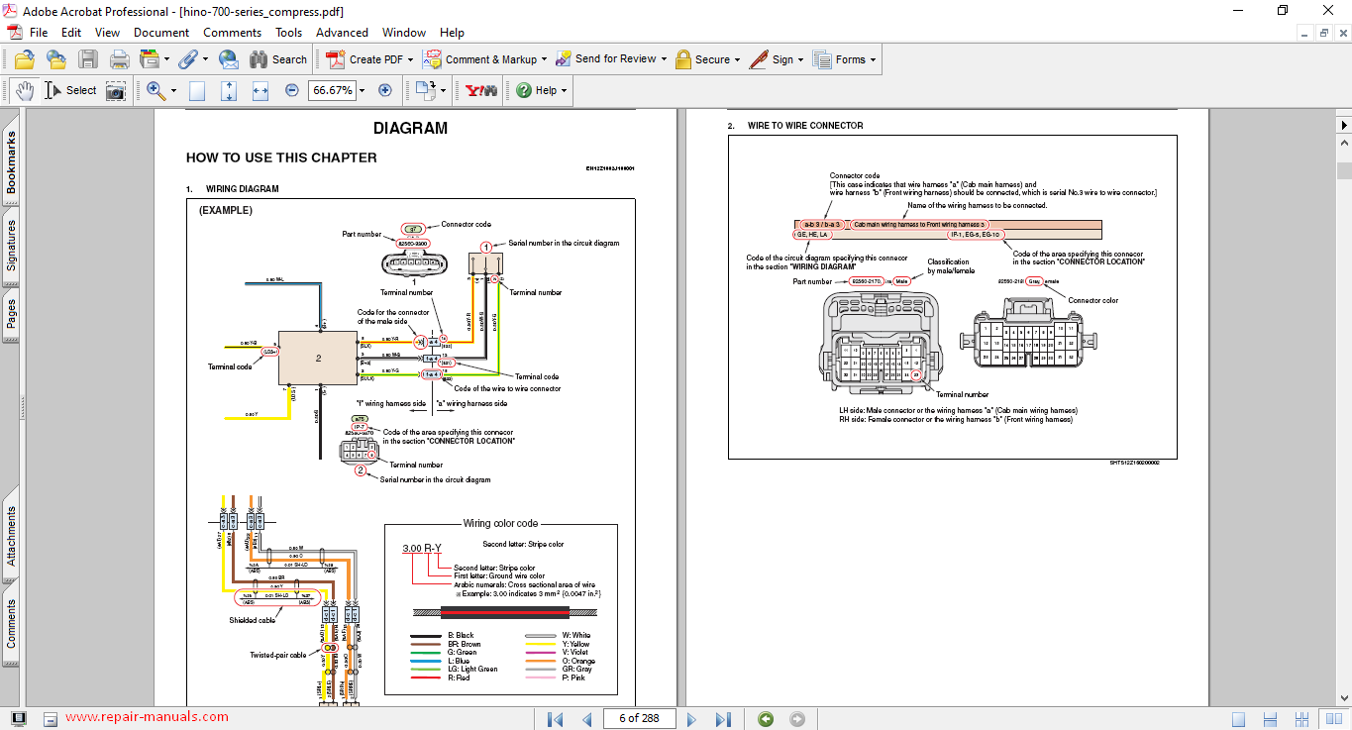Enable single page layout view
The height and width of the screenshot is (730, 1352).
(1239, 719)
